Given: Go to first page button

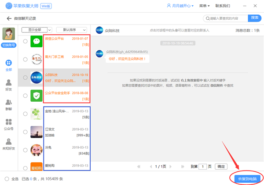Looking at the screenshot, I should (139, 167).
